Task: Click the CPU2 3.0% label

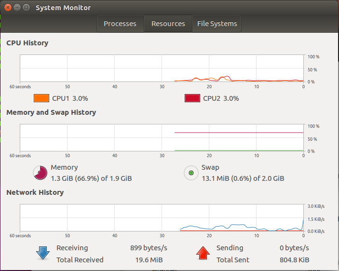Action: click(x=221, y=98)
